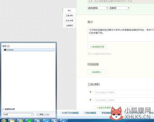Jump to the 工具/原料 sidebar section
This screenshot has width=154, height=122.
(x=69, y=16)
